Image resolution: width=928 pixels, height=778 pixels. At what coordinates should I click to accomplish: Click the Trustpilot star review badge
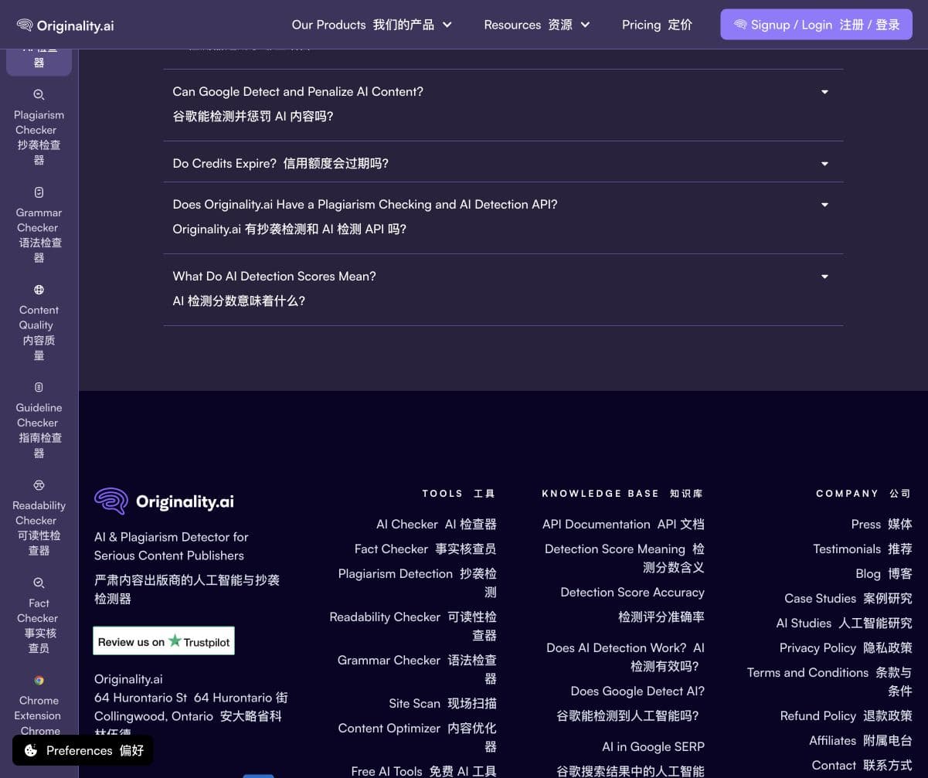click(x=164, y=641)
